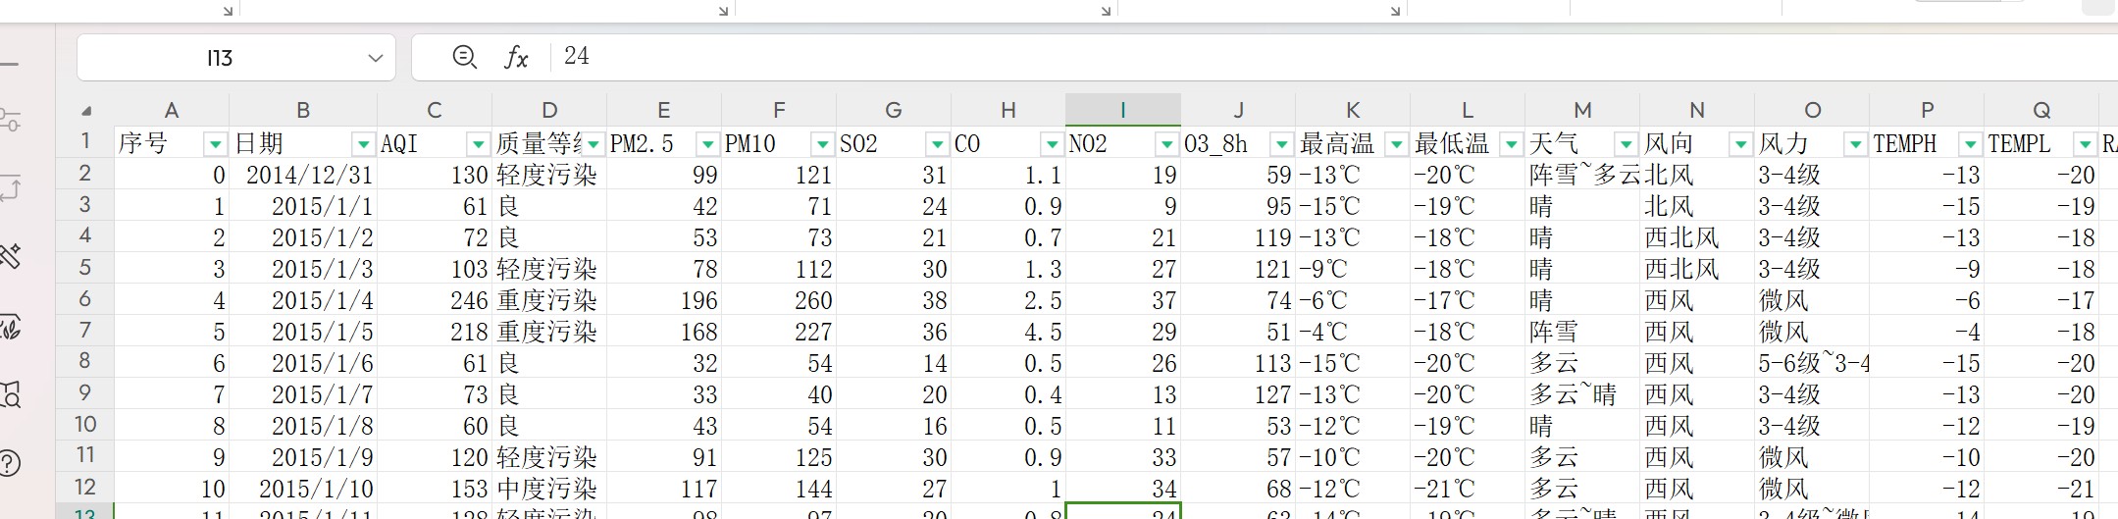Open filter dropdown for CO column
This screenshot has width=2118, height=519.
[1052, 144]
